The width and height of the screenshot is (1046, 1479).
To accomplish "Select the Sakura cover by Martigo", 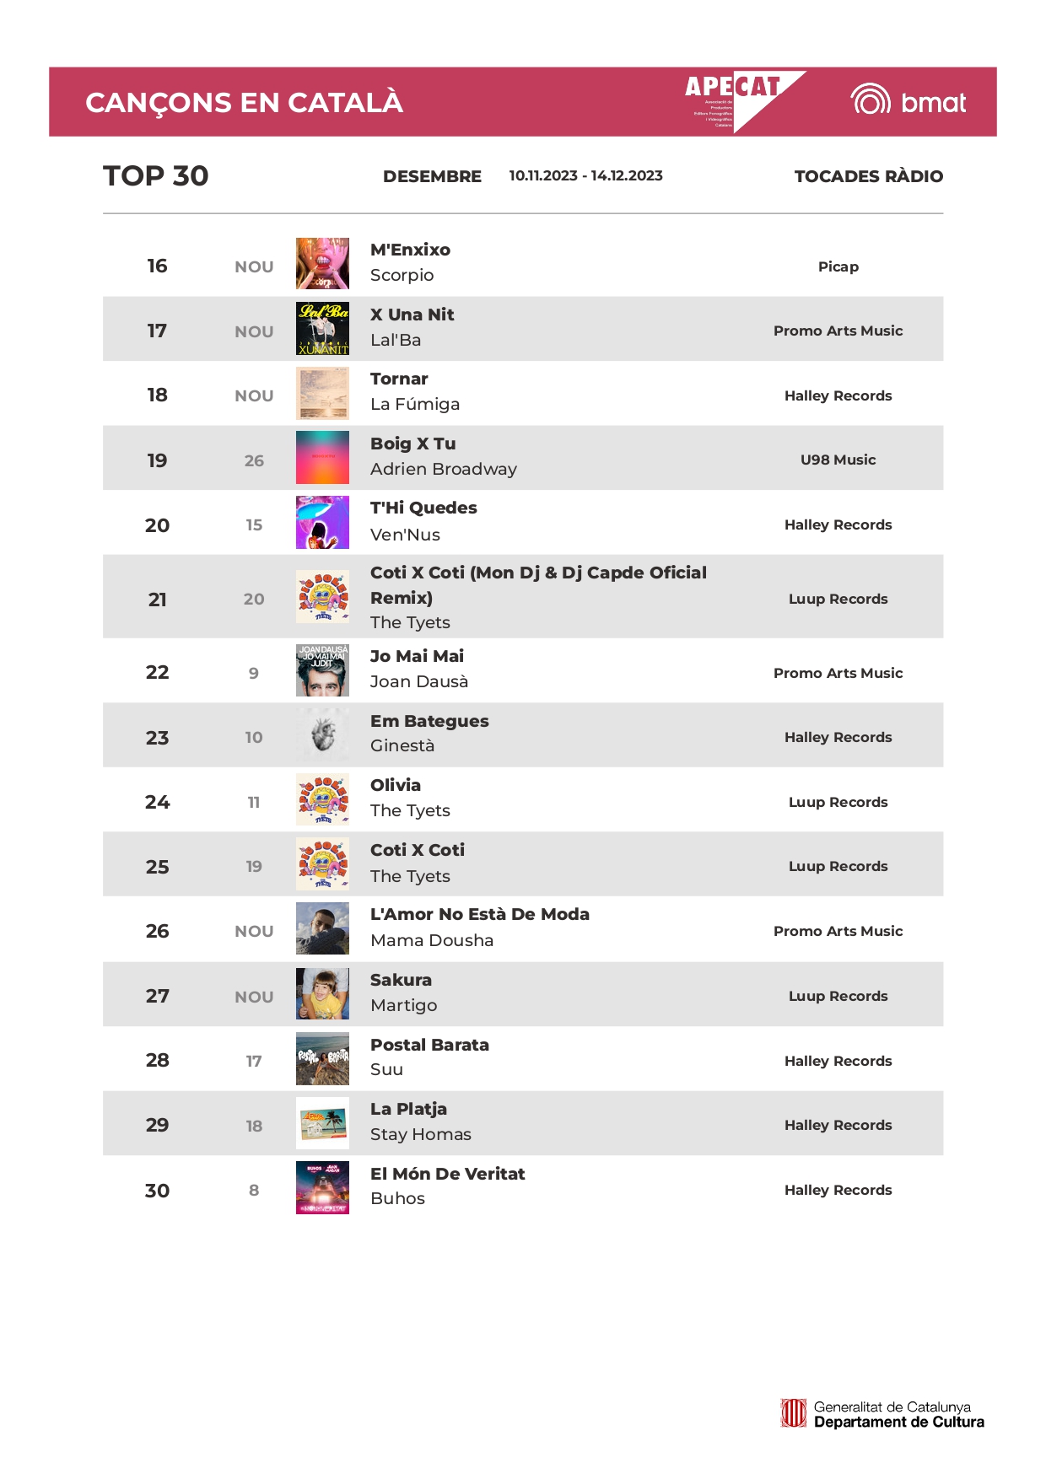I will coord(322,994).
